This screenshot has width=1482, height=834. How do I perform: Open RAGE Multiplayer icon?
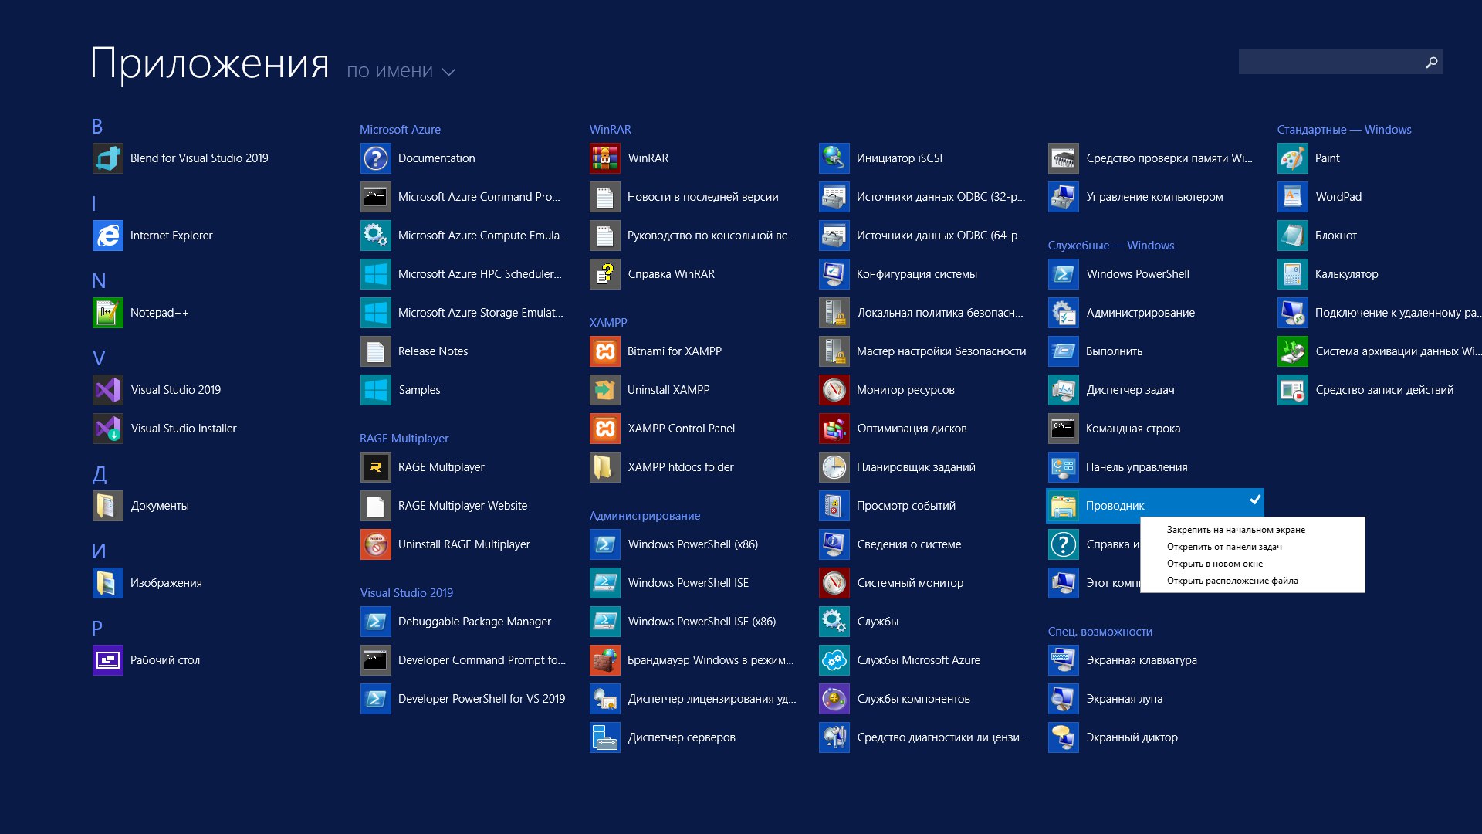pyautogui.click(x=376, y=467)
